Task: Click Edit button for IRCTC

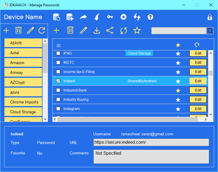Action: [x=198, y=63]
